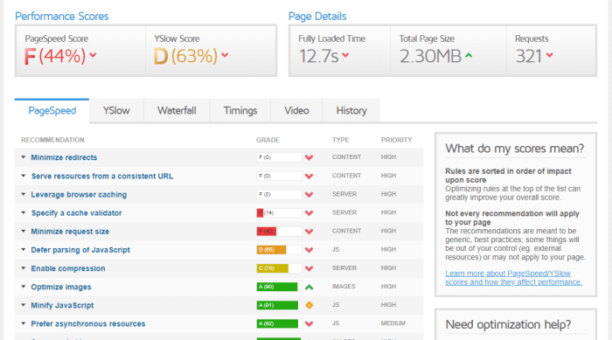Click the red down arrow beside PageSpeed Score
Viewport: 612px width, 340px height.
click(93, 55)
